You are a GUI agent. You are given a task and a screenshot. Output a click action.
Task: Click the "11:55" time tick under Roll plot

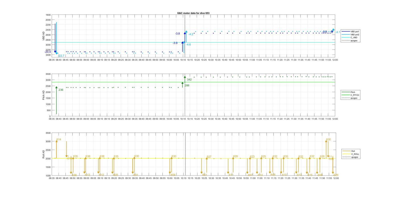click(x=329, y=178)
